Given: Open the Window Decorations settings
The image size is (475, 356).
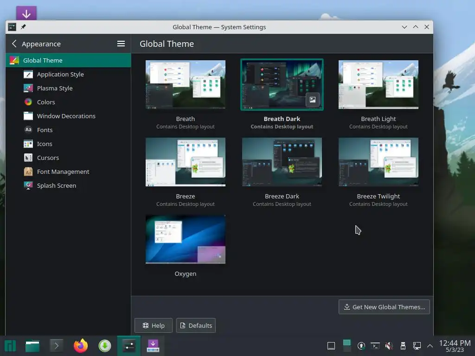Looking at the screenshot, I should (x=68, y=116).
